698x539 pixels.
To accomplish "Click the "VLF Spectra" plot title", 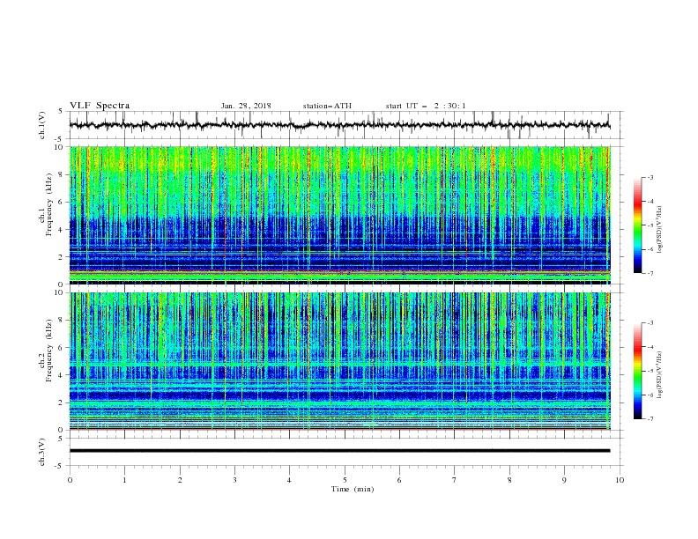I will pos(100,106).
